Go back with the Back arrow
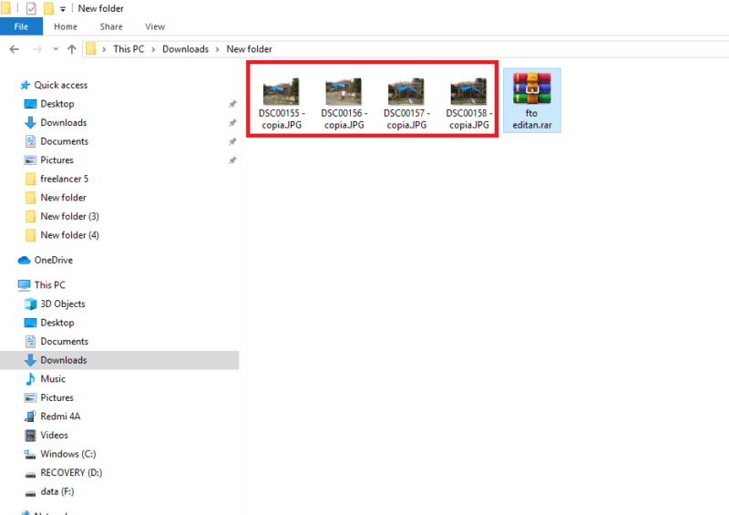 point(15,49)
